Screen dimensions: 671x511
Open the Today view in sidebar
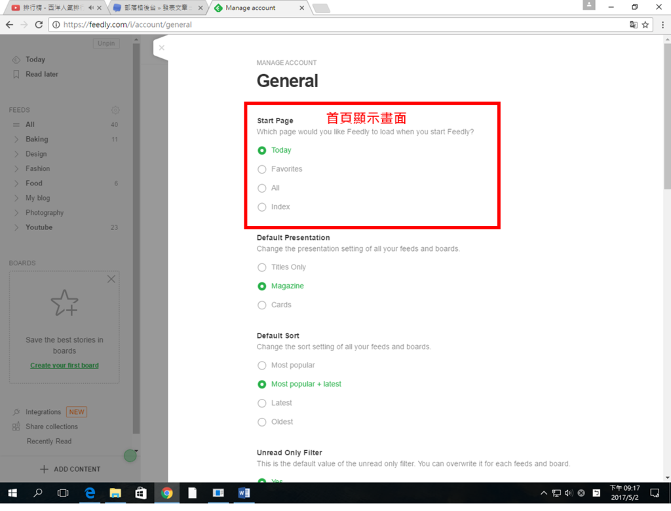click(x=35, y=60)
